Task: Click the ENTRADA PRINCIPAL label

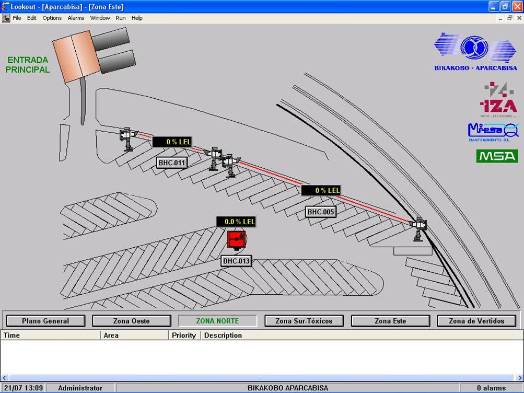Action: [28, 65]
